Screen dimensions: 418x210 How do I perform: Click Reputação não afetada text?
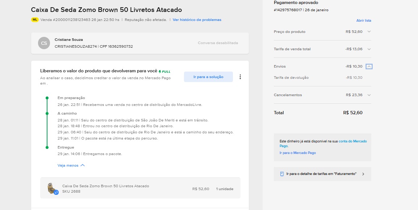tap(146, 20)
